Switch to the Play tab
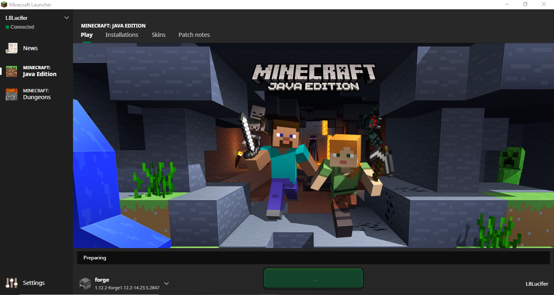 click(87, 35)
